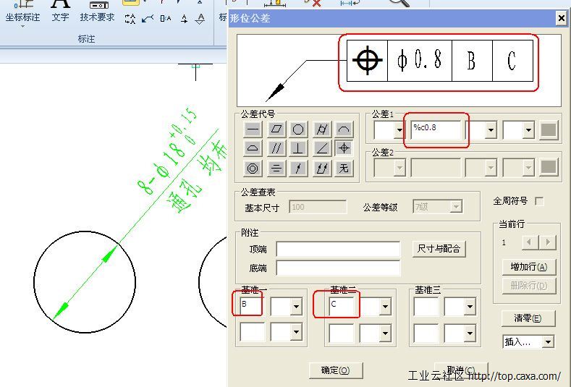Select the 无 (none) tolerance symbol
This screenshot has height=387, width=571.
coord(344,169)
